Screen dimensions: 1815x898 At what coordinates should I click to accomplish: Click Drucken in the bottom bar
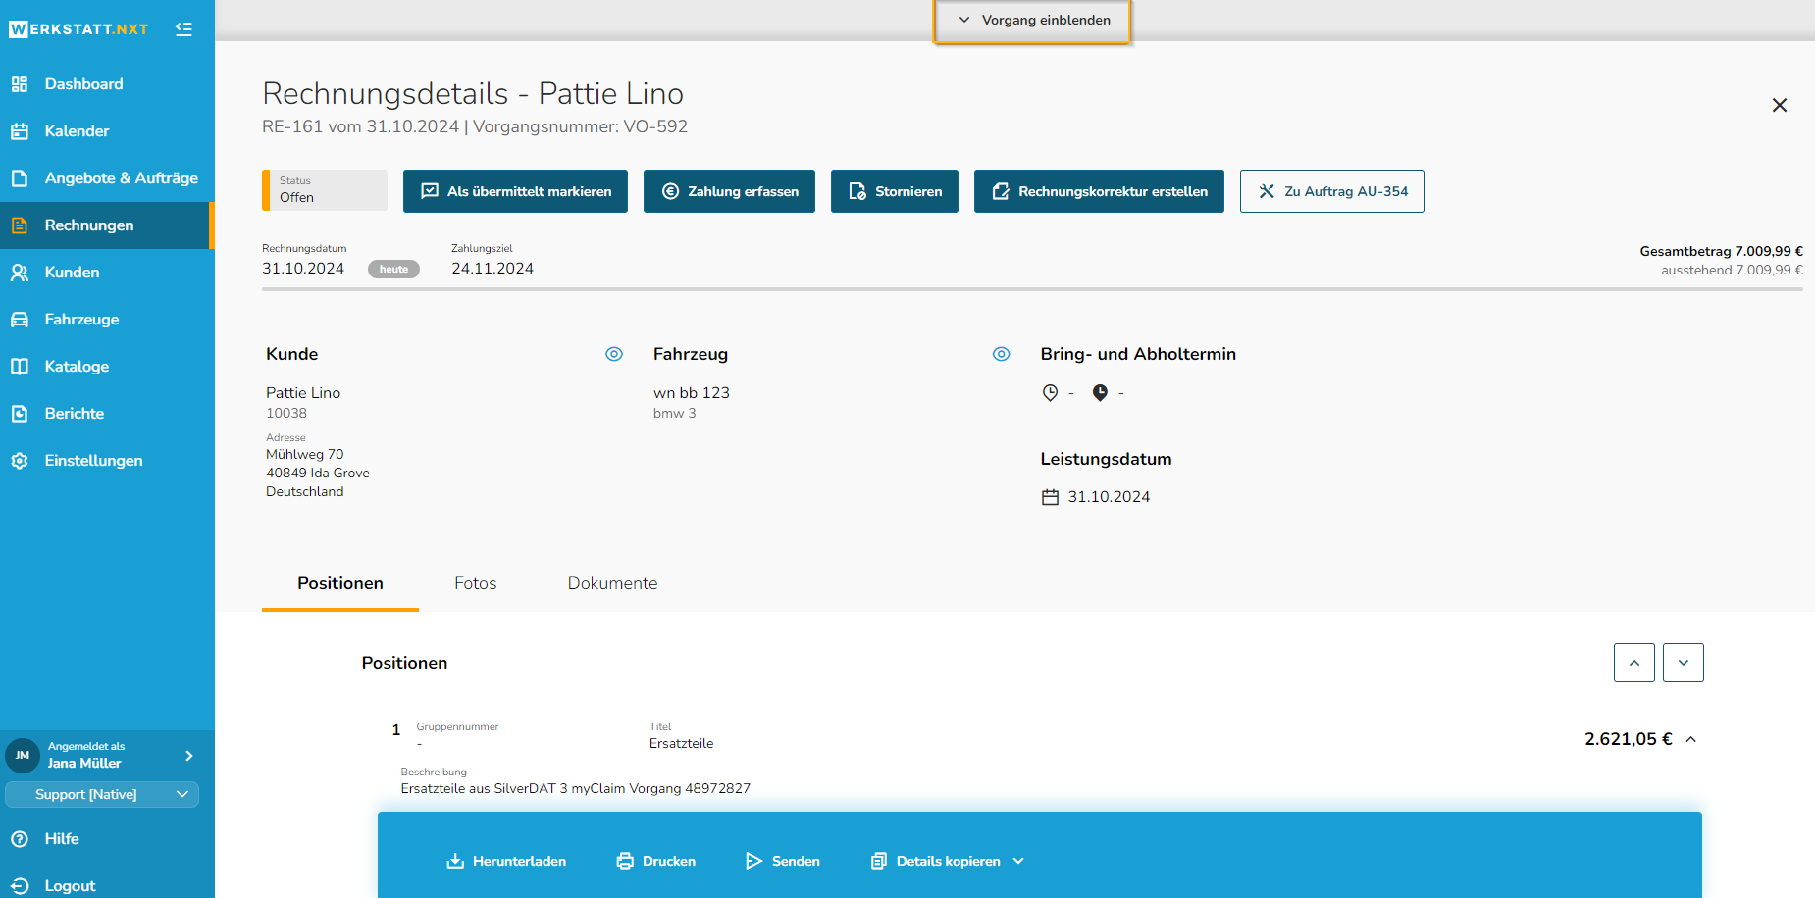655,861
